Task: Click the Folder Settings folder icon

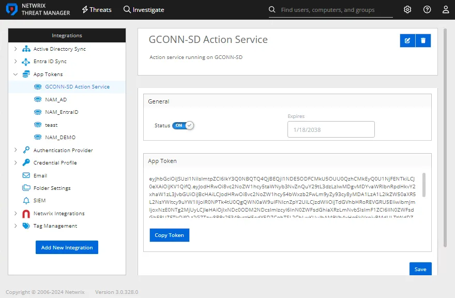Action: point(26,188)
